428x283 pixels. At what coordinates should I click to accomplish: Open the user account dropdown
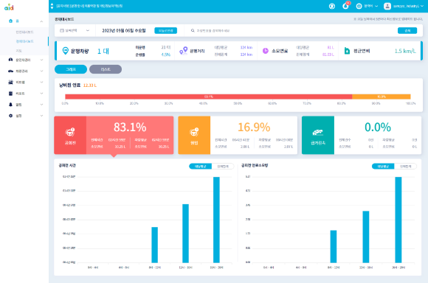point(404,6)
